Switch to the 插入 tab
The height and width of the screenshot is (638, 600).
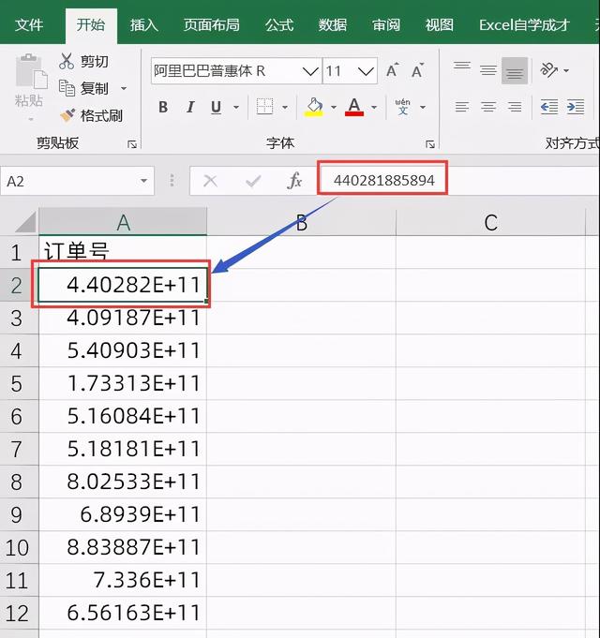144,24
